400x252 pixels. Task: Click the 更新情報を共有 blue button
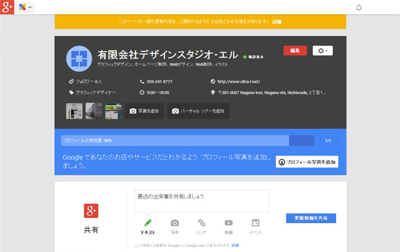311,218
